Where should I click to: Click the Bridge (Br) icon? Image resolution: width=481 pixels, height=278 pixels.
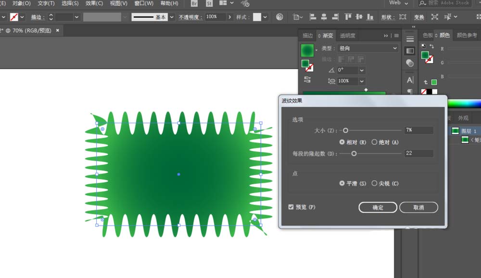tap(194, 3)
